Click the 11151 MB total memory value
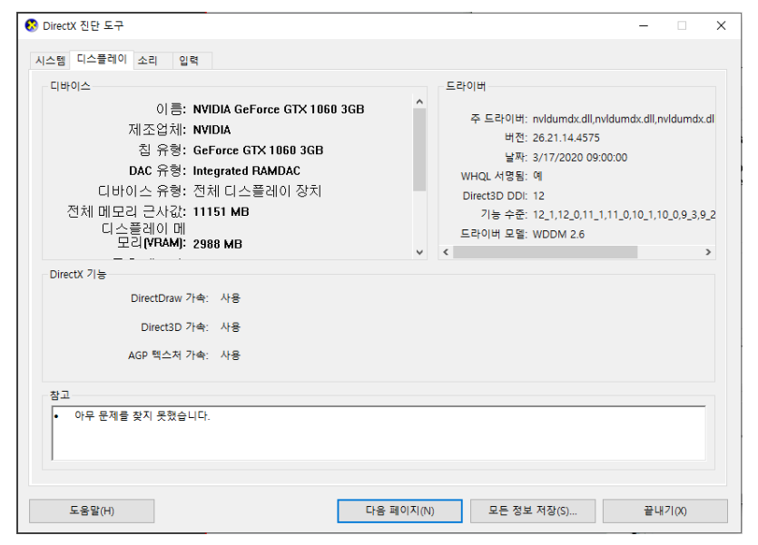Screen dimensions: 758x545 [221, 212]
